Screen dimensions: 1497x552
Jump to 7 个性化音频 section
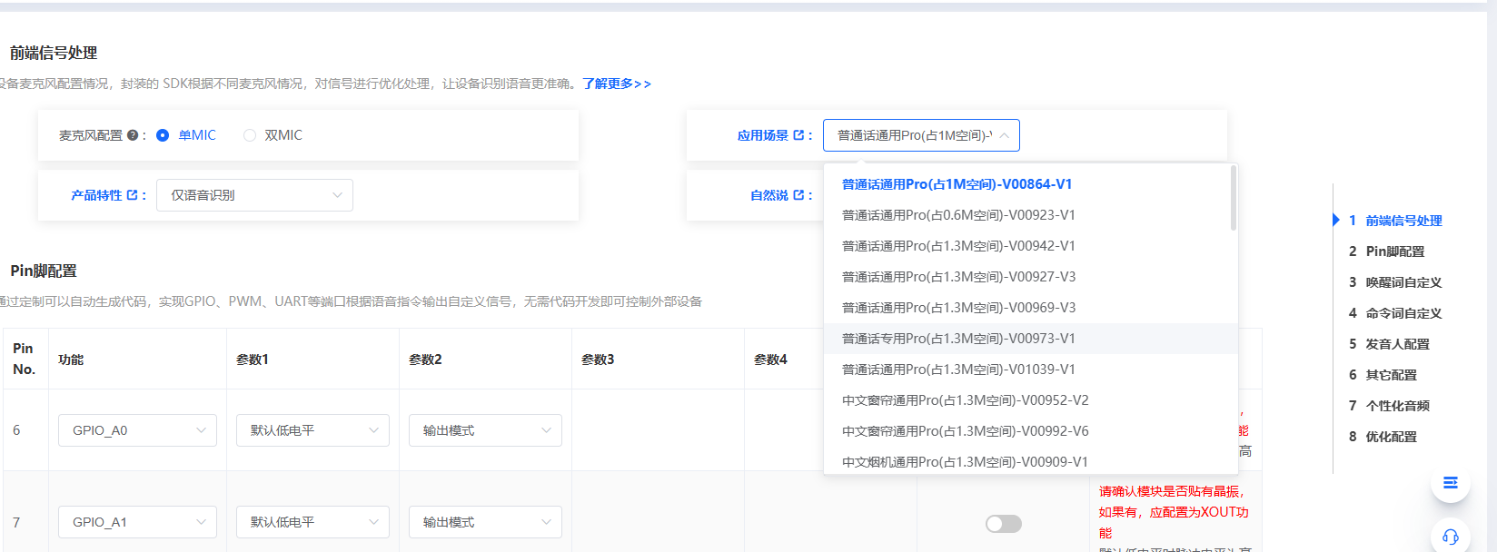1389,406
